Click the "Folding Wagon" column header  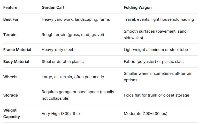[x=138, y=8]
